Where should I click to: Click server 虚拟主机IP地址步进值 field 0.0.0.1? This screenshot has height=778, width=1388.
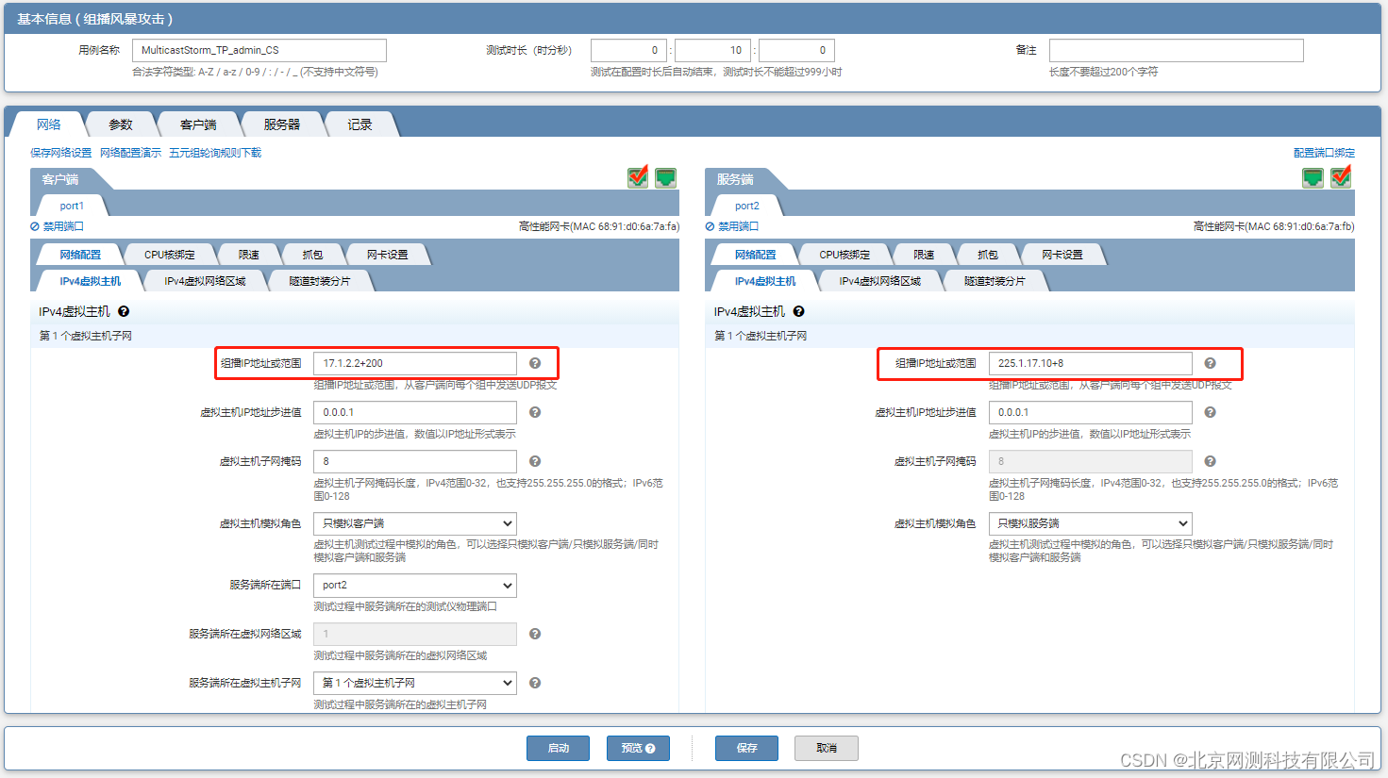1091,412
